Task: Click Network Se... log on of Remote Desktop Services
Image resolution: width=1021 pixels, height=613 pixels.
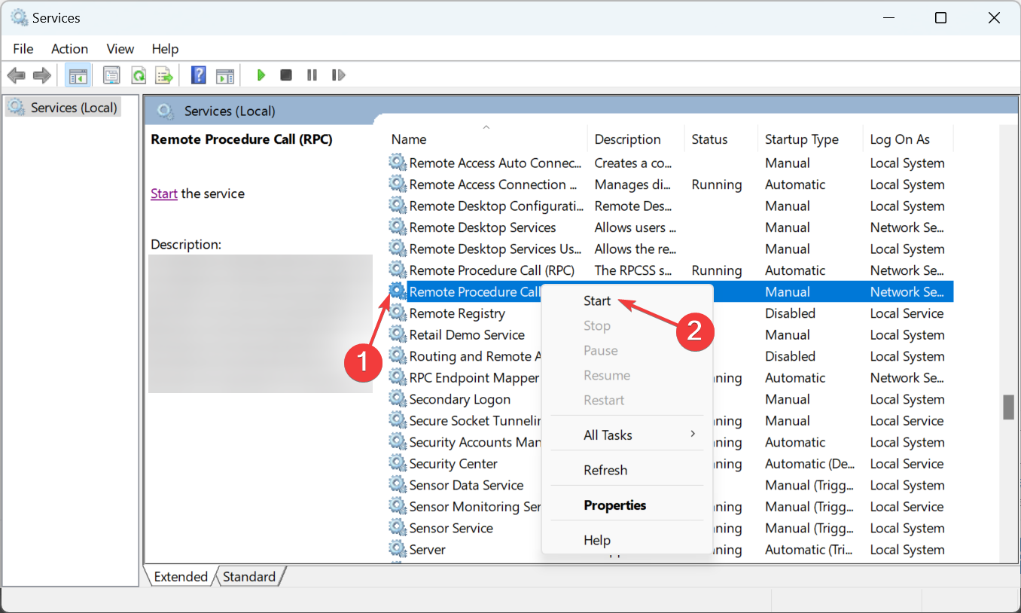Action: (907, 227)
